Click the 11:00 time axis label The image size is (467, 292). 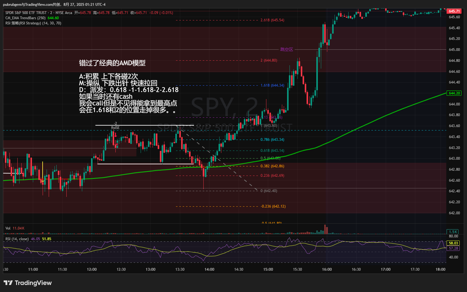click(33, 269)
